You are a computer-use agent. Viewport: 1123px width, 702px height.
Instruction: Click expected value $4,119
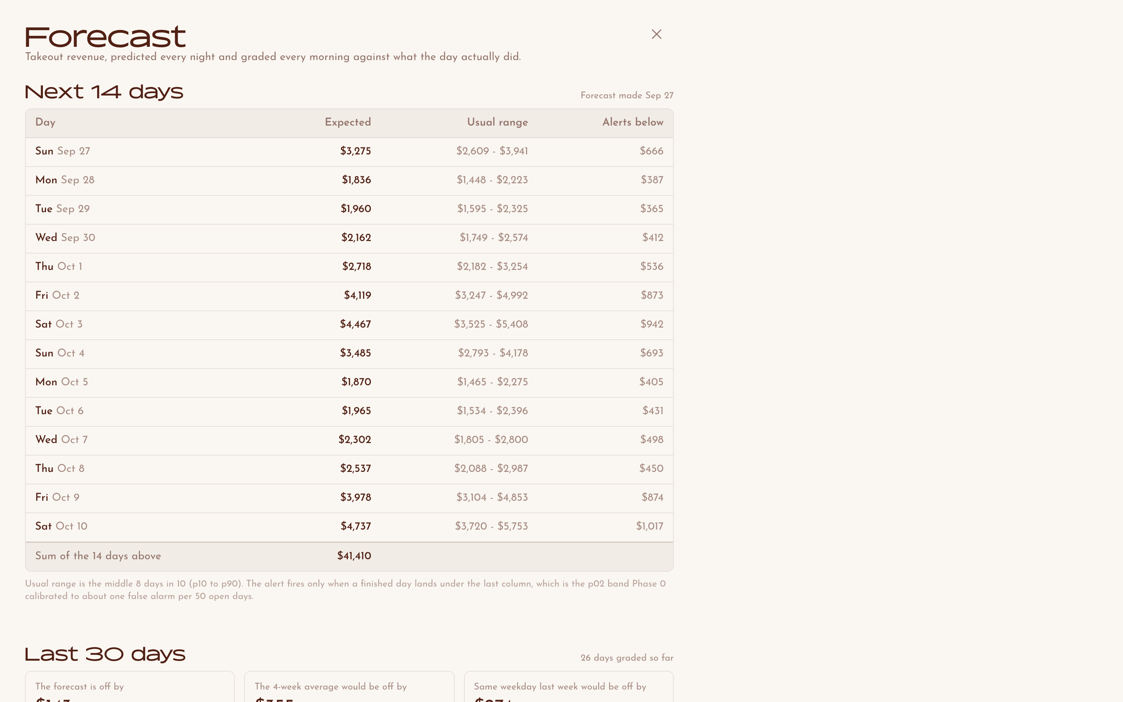[x=357, y=295]
